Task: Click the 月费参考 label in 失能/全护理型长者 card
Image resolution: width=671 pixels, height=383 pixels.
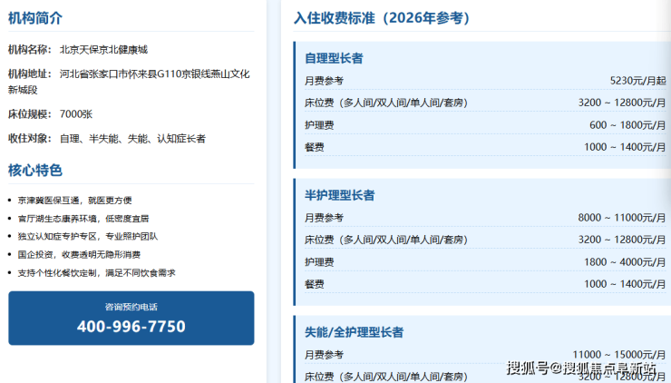Action: tap(324, 355)
